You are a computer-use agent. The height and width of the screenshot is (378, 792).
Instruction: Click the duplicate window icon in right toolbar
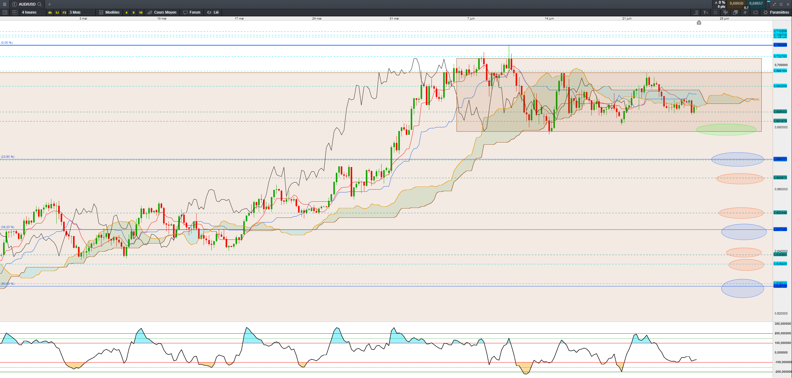pos(735,12)
